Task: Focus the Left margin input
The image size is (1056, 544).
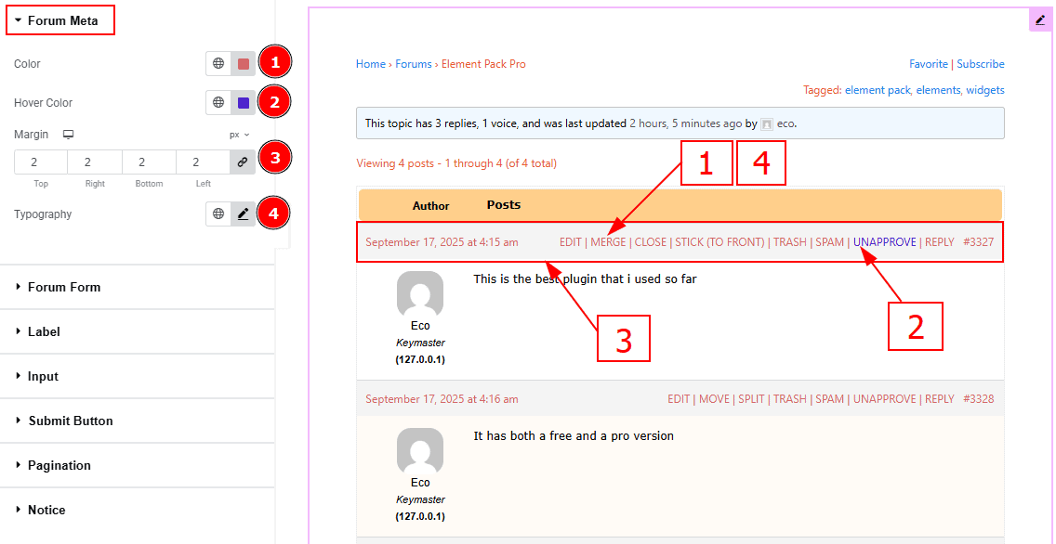Action: tap(203, 162)
